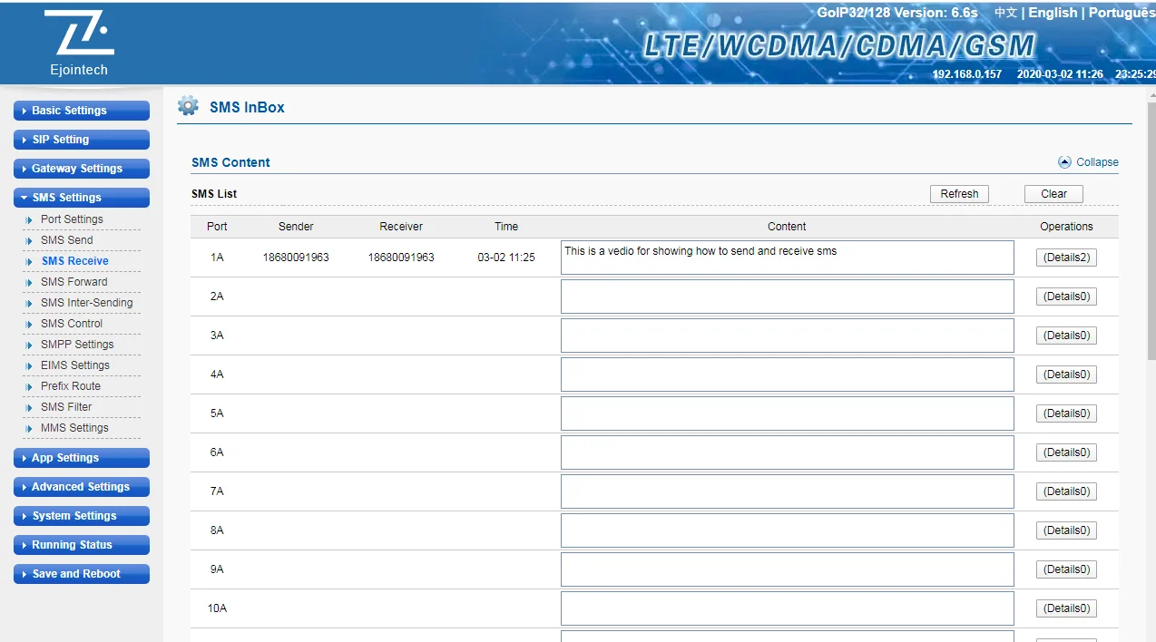
Task: Click arrow icon beside SMS Forward
Action: tap(30, 283)
